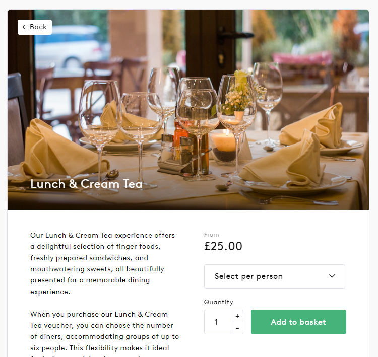Click the 'From' label above the price

[211, 235]
